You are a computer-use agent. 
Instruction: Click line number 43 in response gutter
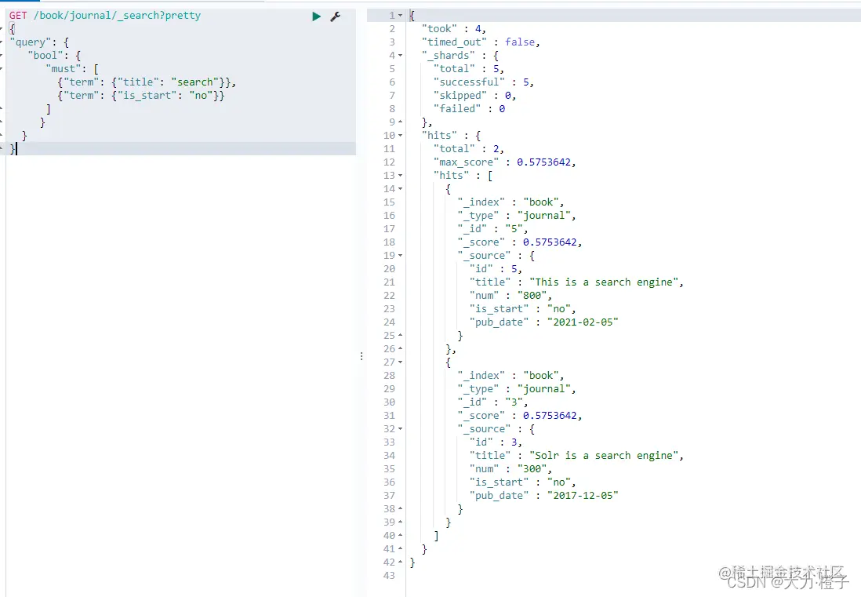pos(389,576)
